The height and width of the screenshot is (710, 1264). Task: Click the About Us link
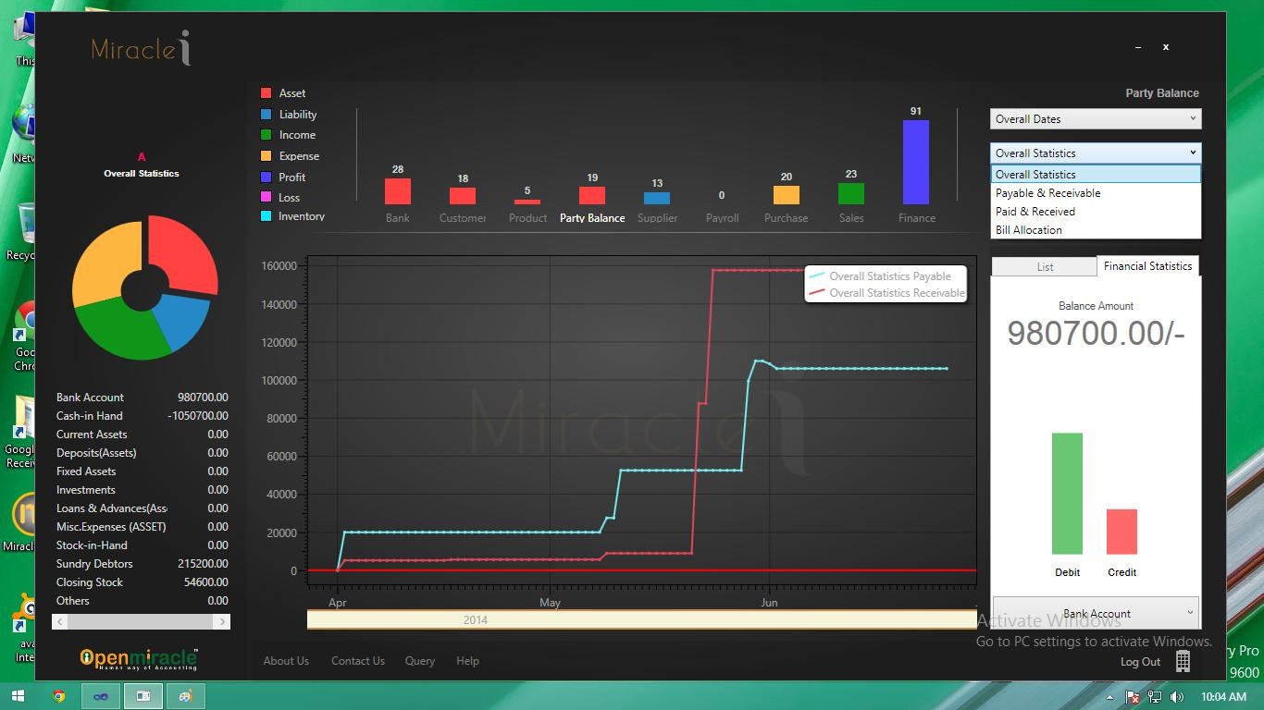tap(286, 661)
